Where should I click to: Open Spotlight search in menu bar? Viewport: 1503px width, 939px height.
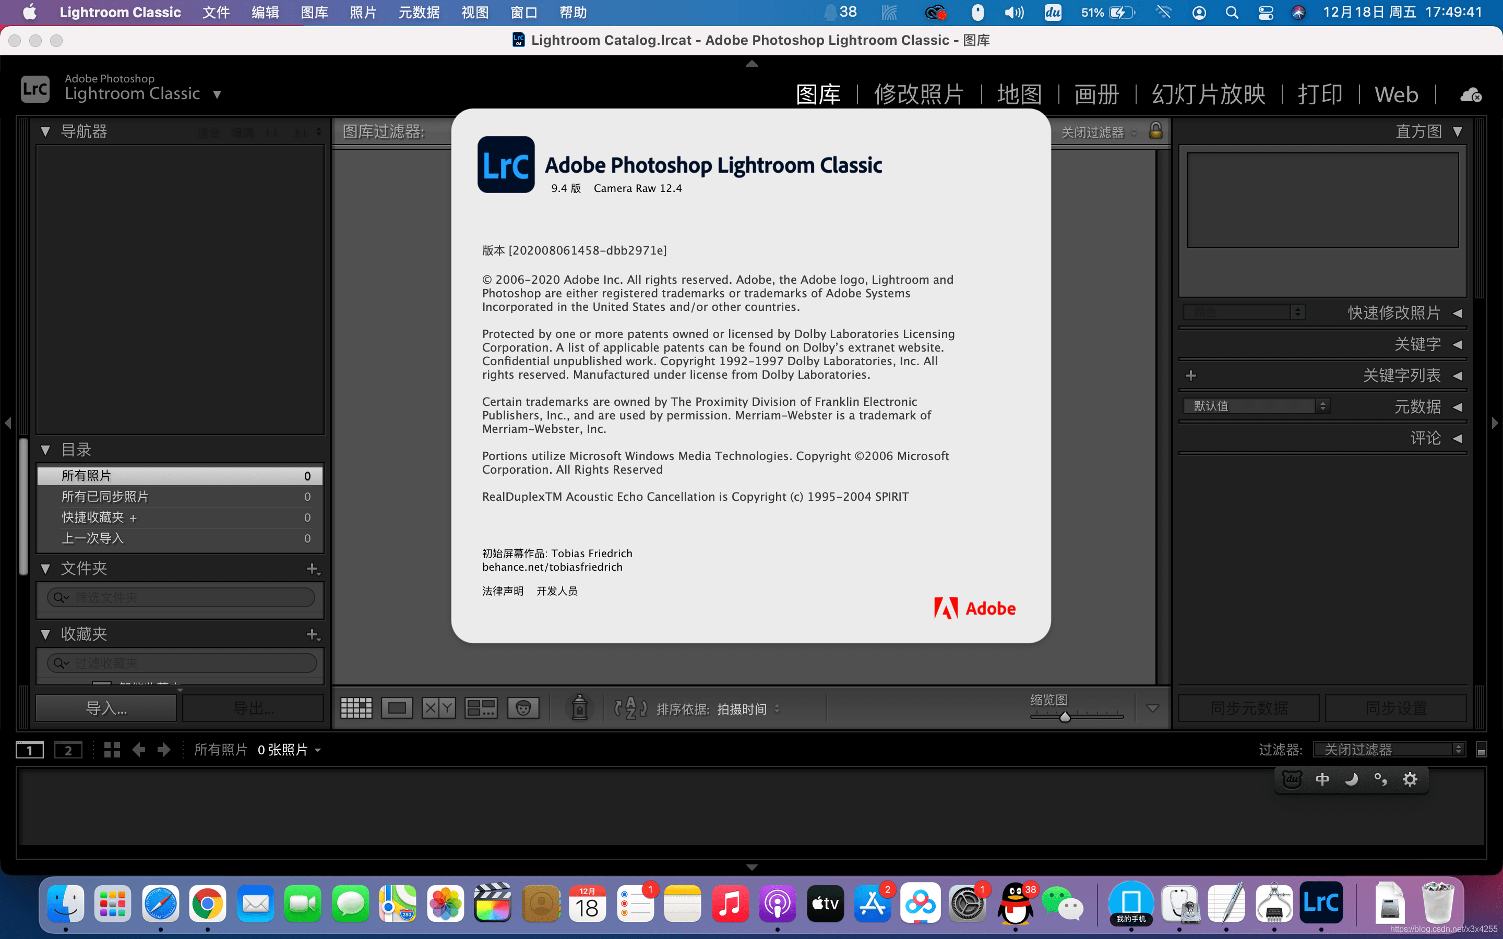point(1232,13)
